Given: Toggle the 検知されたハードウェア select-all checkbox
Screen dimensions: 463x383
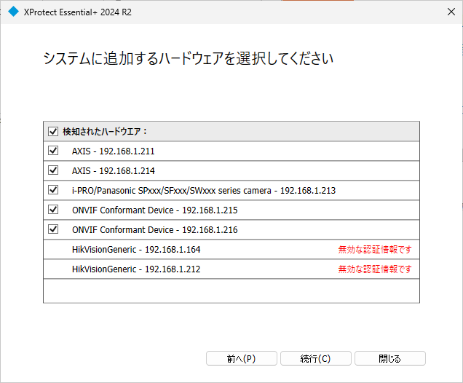Looking at the screenshot, I should pyautogui.click(x=53, y=131).
